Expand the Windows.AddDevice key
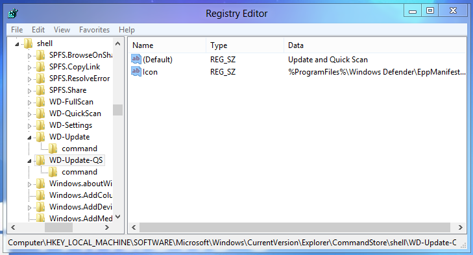Image resolution: width=473 pixels, height=255 pixels. [x=29, y=208]
